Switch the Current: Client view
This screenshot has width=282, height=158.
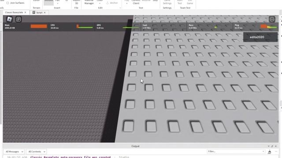click(x=136, y=2)
